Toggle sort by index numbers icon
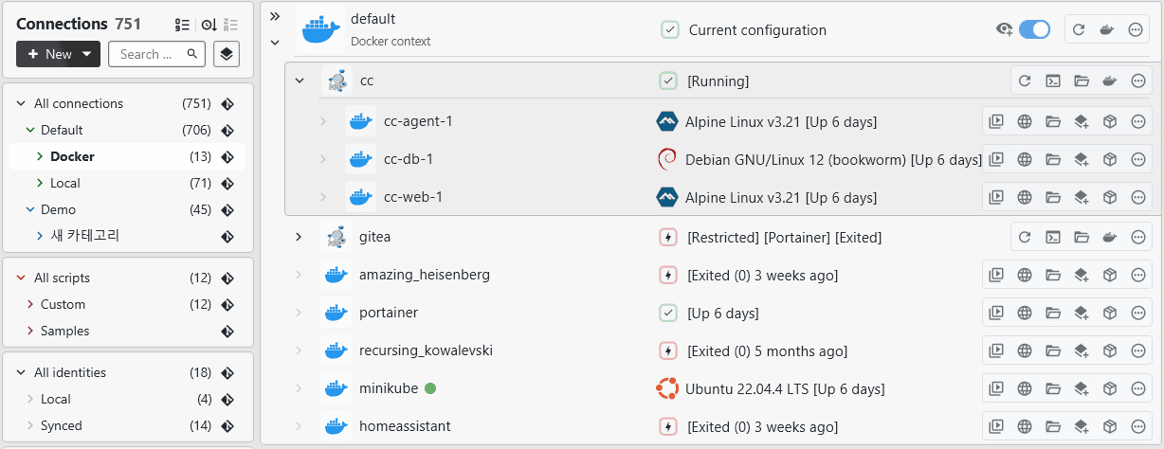 [183, 25]
